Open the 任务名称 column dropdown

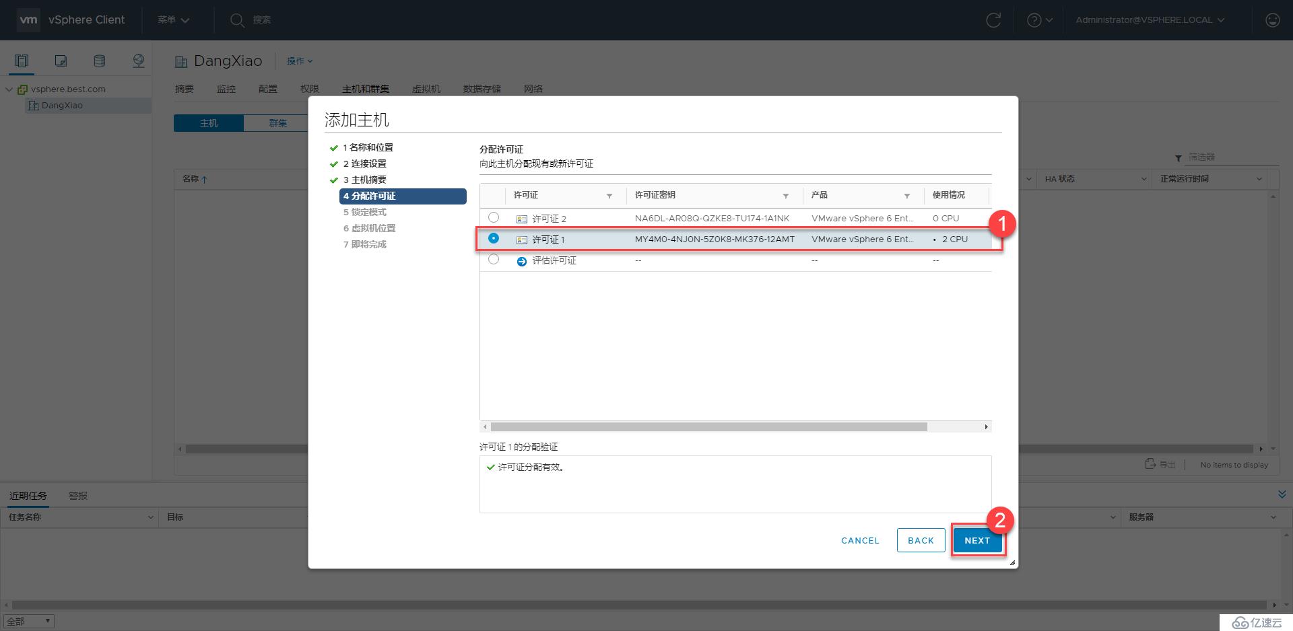point(150,517)
